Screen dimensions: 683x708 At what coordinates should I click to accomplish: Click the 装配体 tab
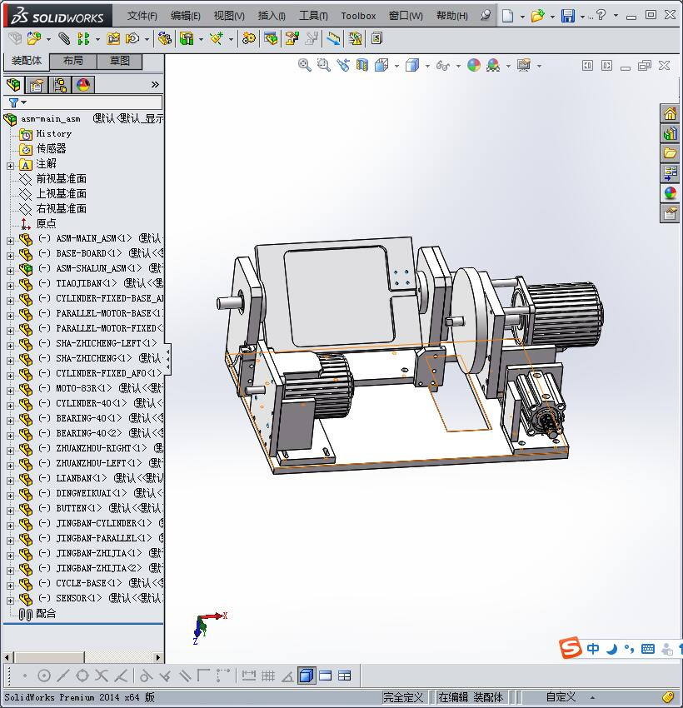(26, 61)
